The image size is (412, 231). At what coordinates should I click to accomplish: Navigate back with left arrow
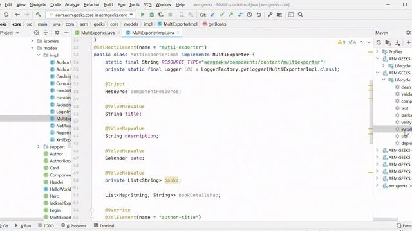point(17,15)
